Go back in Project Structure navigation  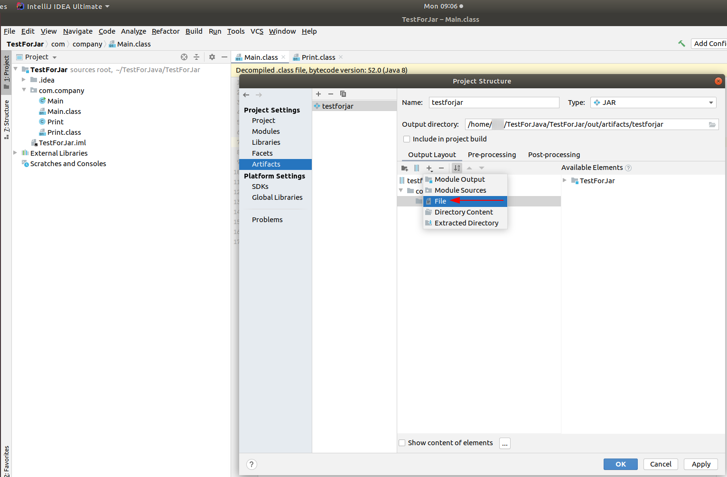pyautogui.click(x=246, y=95)
